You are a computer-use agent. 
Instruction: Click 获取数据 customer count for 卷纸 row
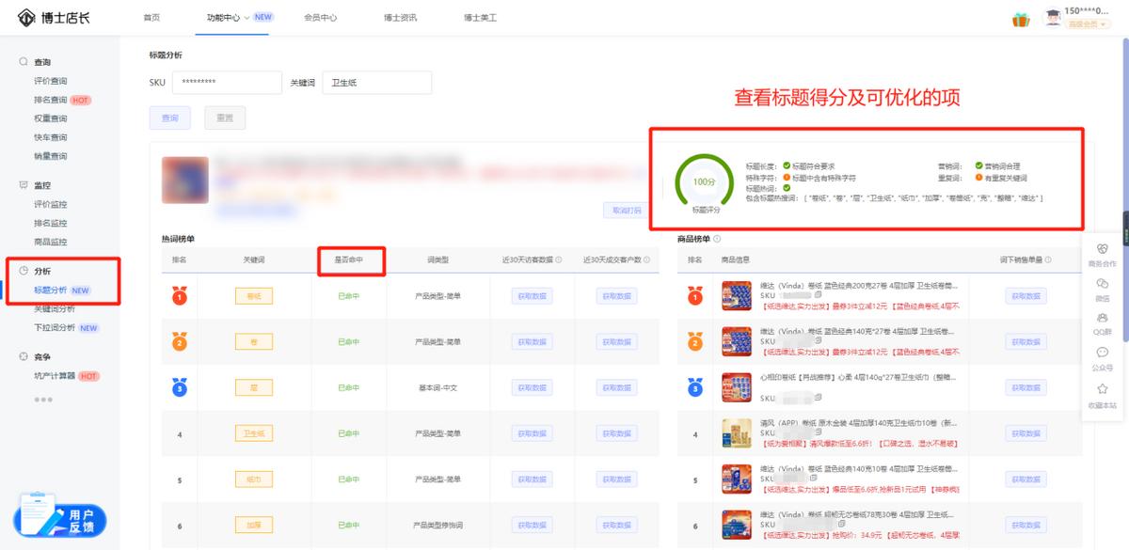617,296
